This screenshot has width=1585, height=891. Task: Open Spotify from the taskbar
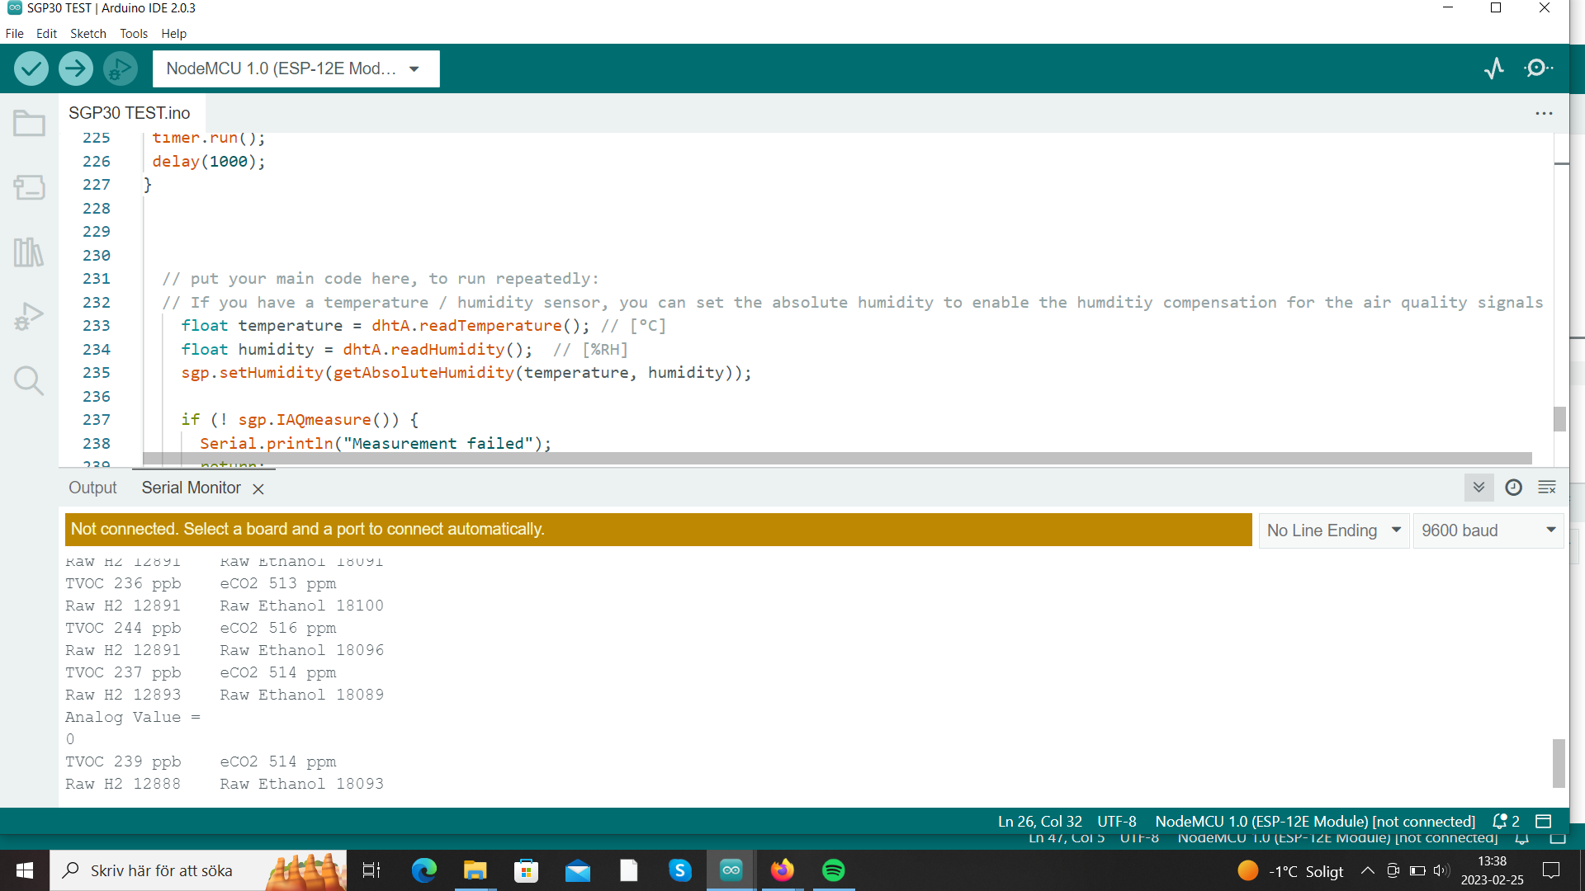(x=833, y=870)
